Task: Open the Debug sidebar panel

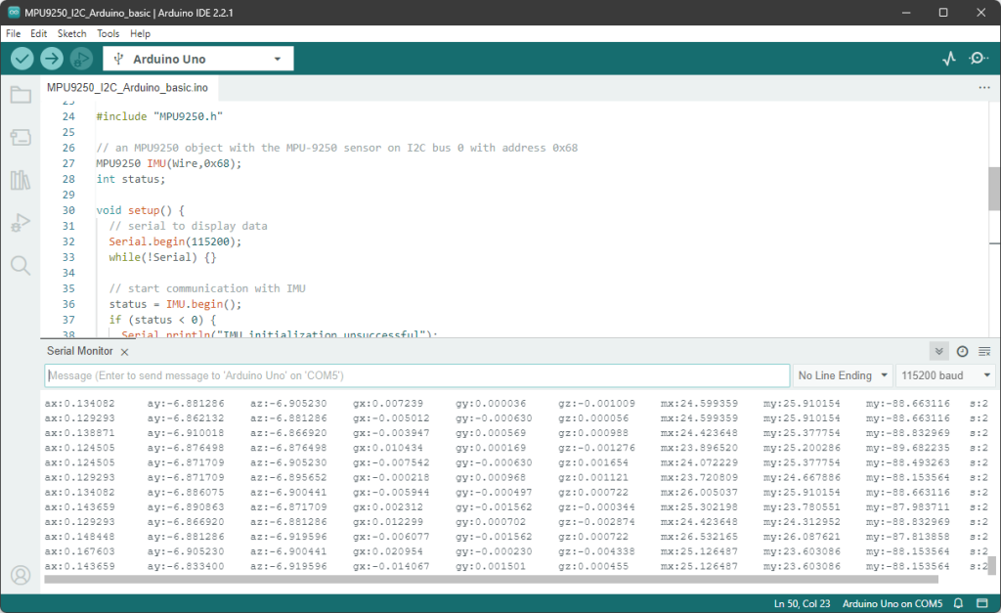Action: [22, 222]
